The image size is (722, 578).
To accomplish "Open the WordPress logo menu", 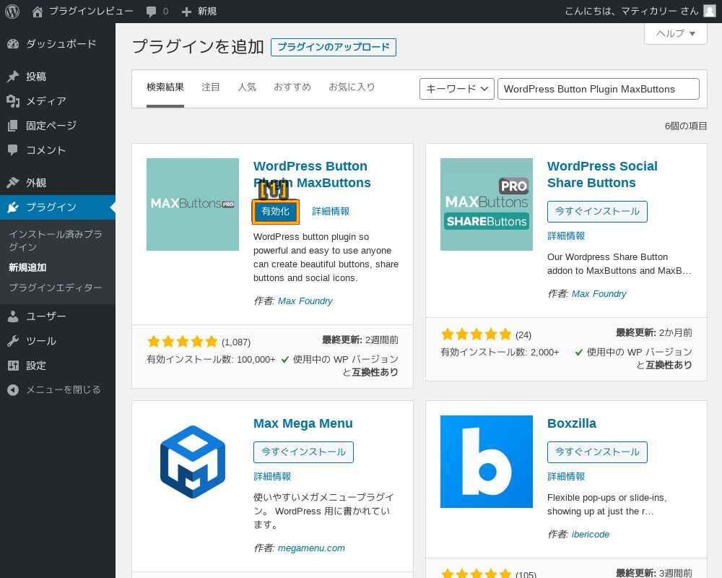I will (x=12, y=11).
